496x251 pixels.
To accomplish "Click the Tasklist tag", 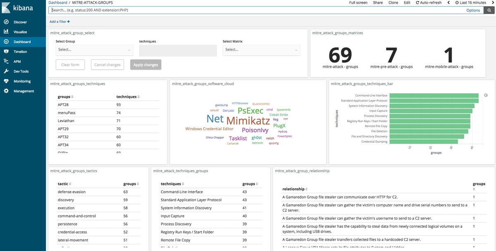I will tap(238, 138).
